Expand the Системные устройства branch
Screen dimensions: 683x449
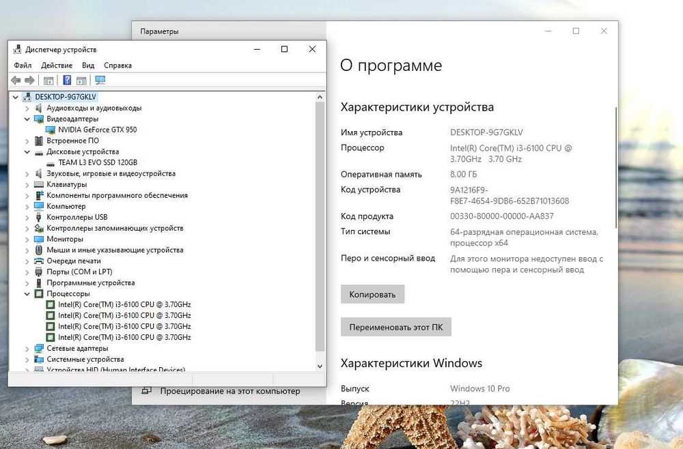(27, 360)
